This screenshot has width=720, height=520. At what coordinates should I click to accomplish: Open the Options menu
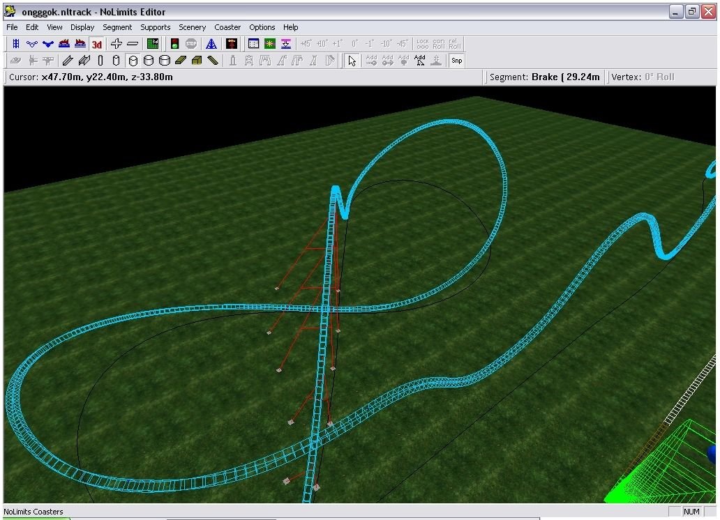(262, 28)
